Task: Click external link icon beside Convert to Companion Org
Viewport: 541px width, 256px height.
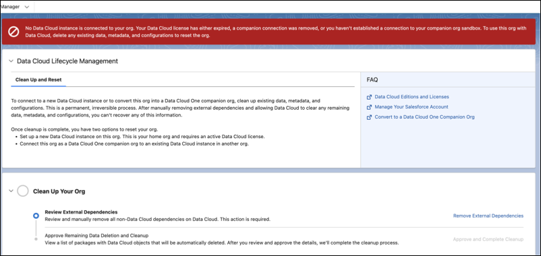Action: point(369,117)
